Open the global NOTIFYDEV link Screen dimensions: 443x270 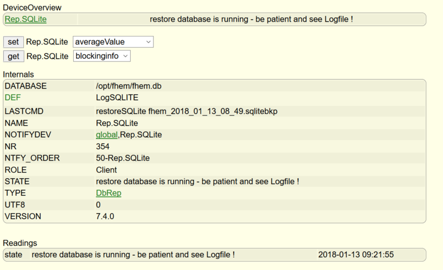(x=106, y=134)
